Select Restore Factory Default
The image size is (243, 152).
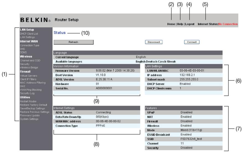click(33, 105)
